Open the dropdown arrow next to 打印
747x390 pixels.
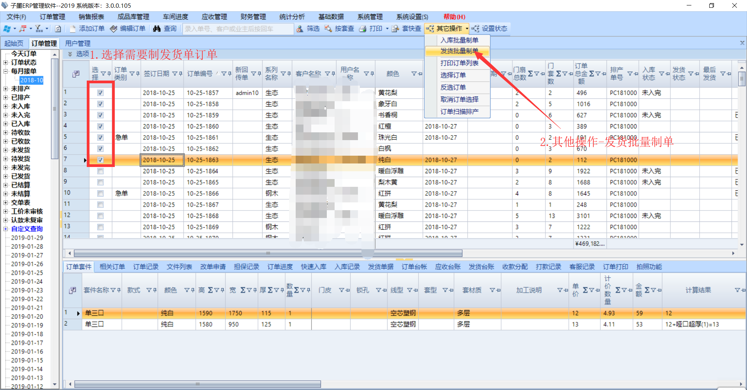pyautogui.click(x=387, y=29)
